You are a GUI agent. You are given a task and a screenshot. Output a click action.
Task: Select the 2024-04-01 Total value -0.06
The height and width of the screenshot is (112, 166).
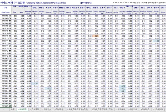click(15, 88)
